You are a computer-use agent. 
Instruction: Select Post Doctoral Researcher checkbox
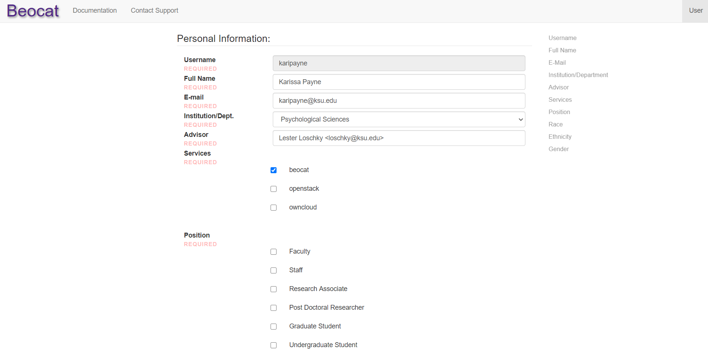pyautogui.click(x=274, y=308)
